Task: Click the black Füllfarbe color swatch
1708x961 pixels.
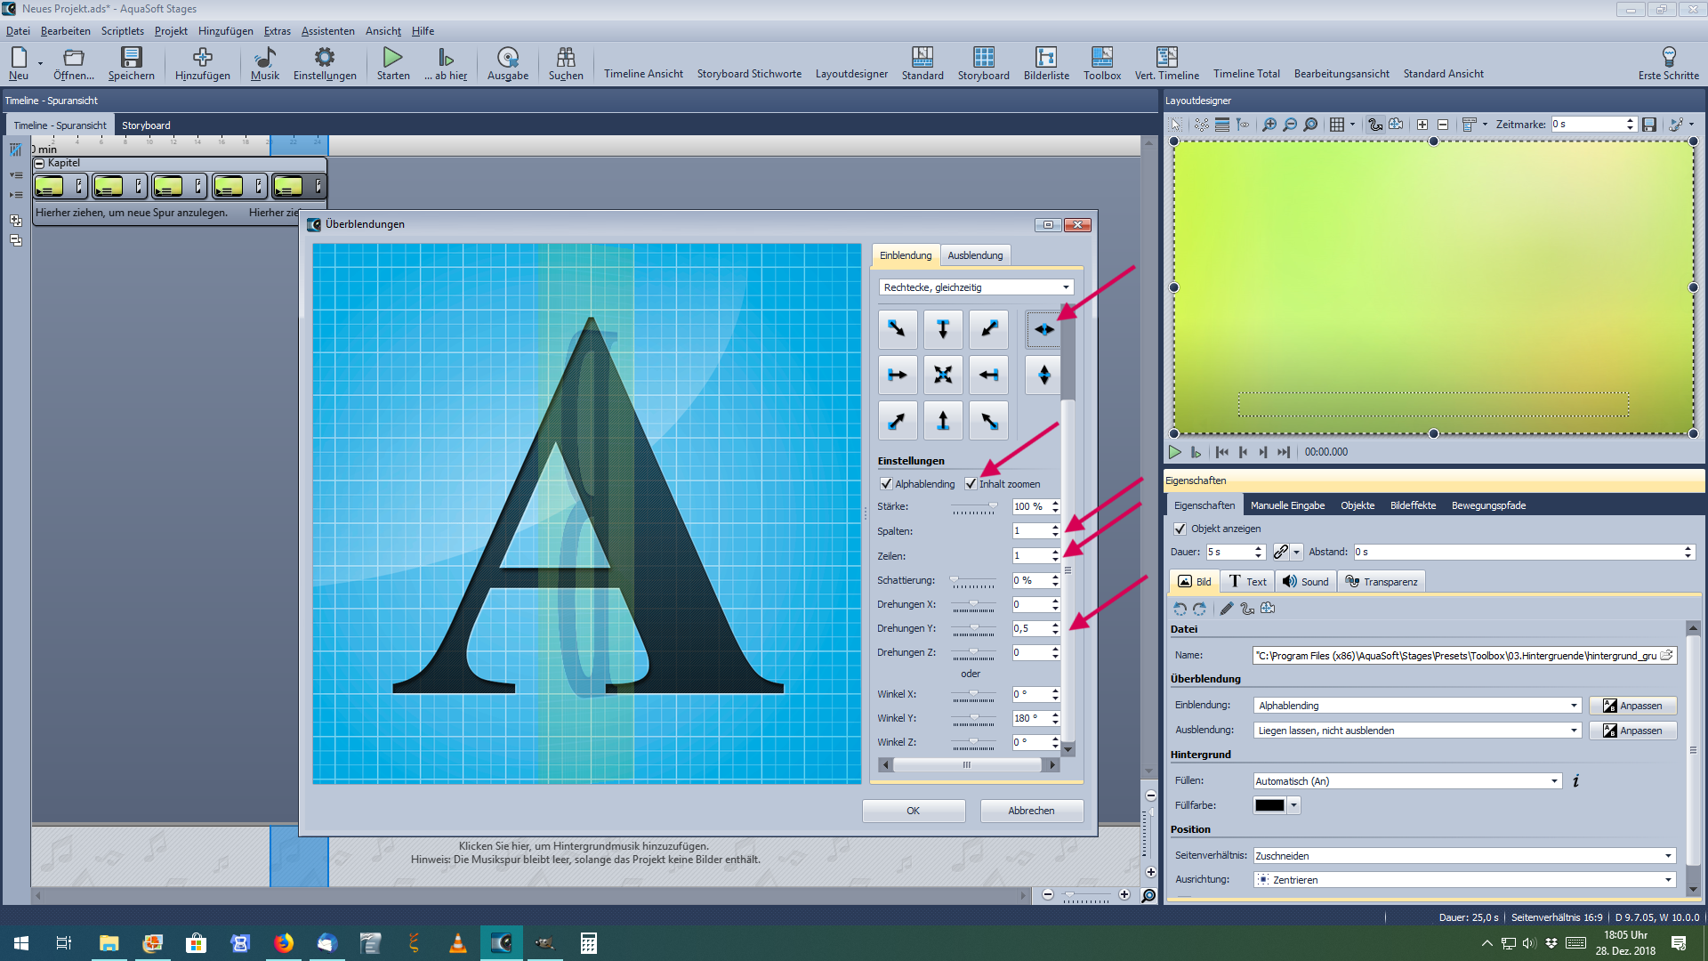Action: [1269, 805]
